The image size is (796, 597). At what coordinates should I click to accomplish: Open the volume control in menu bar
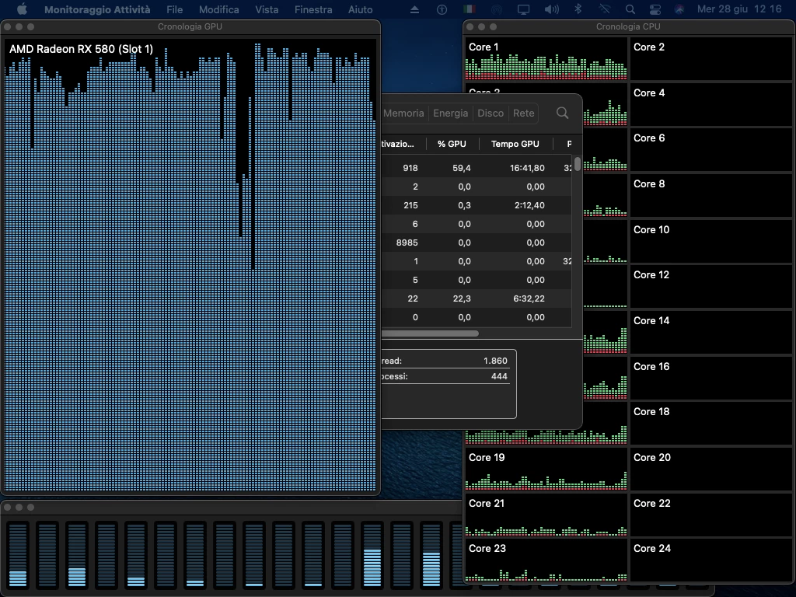(x=551, y=9)
